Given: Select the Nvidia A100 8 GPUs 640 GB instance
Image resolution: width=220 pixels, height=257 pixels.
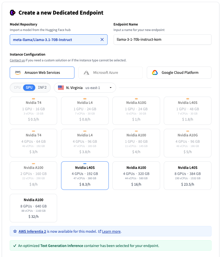Looking at the screenshot, I should click(33, 208).
